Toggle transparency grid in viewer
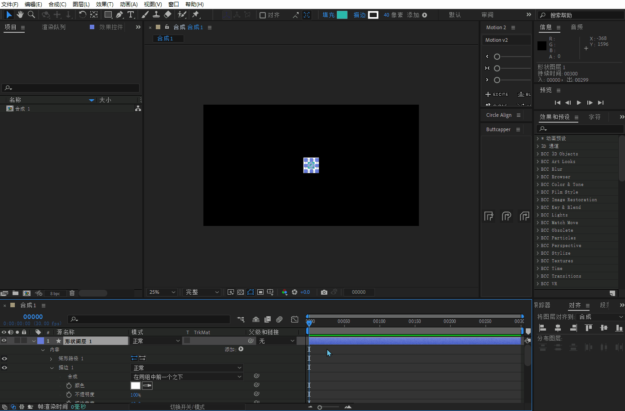625x411 pixels. 241,292
